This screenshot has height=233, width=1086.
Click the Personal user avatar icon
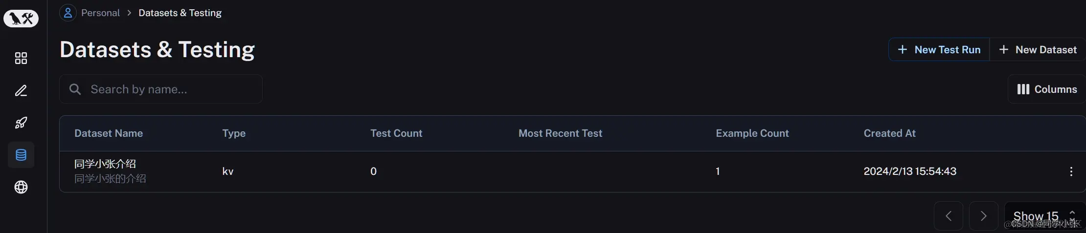click(x=68, y=13)
